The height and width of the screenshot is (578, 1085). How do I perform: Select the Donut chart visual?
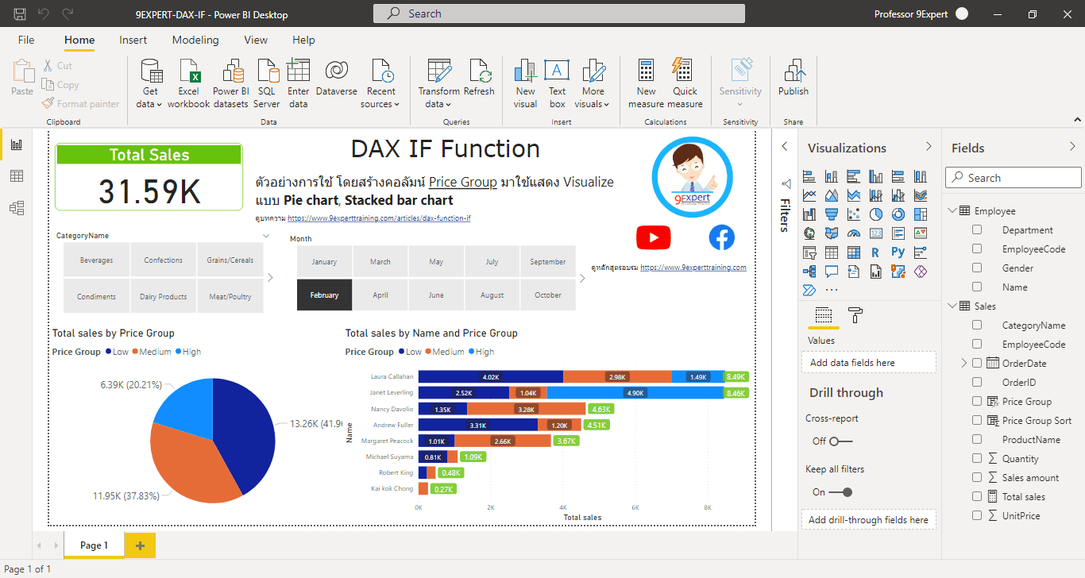(x=899, y=214)
